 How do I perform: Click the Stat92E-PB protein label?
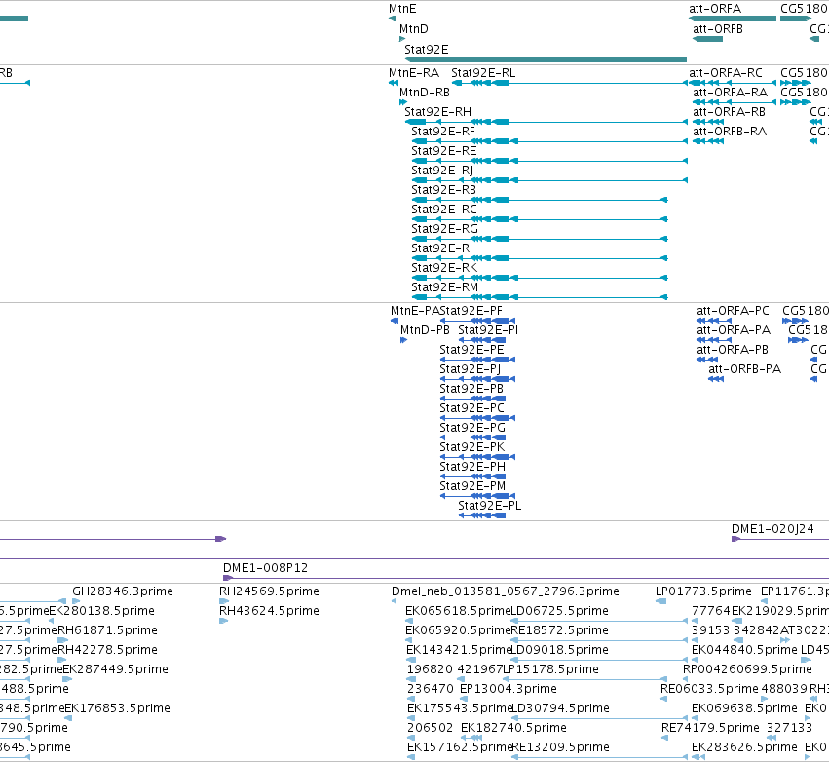click(471, 389)
